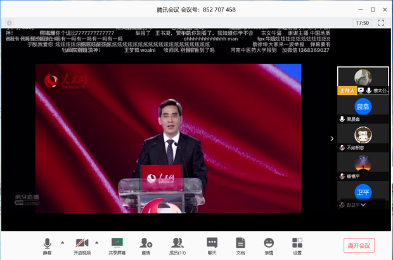Collapse the participant sidebar with the chevron
The width and height of the screenshot is (393, 260).
click(332, 139)
